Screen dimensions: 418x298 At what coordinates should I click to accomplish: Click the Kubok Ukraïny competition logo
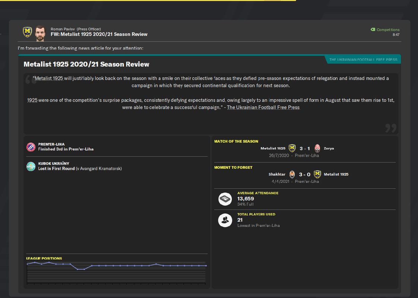(x=31, y=167)
